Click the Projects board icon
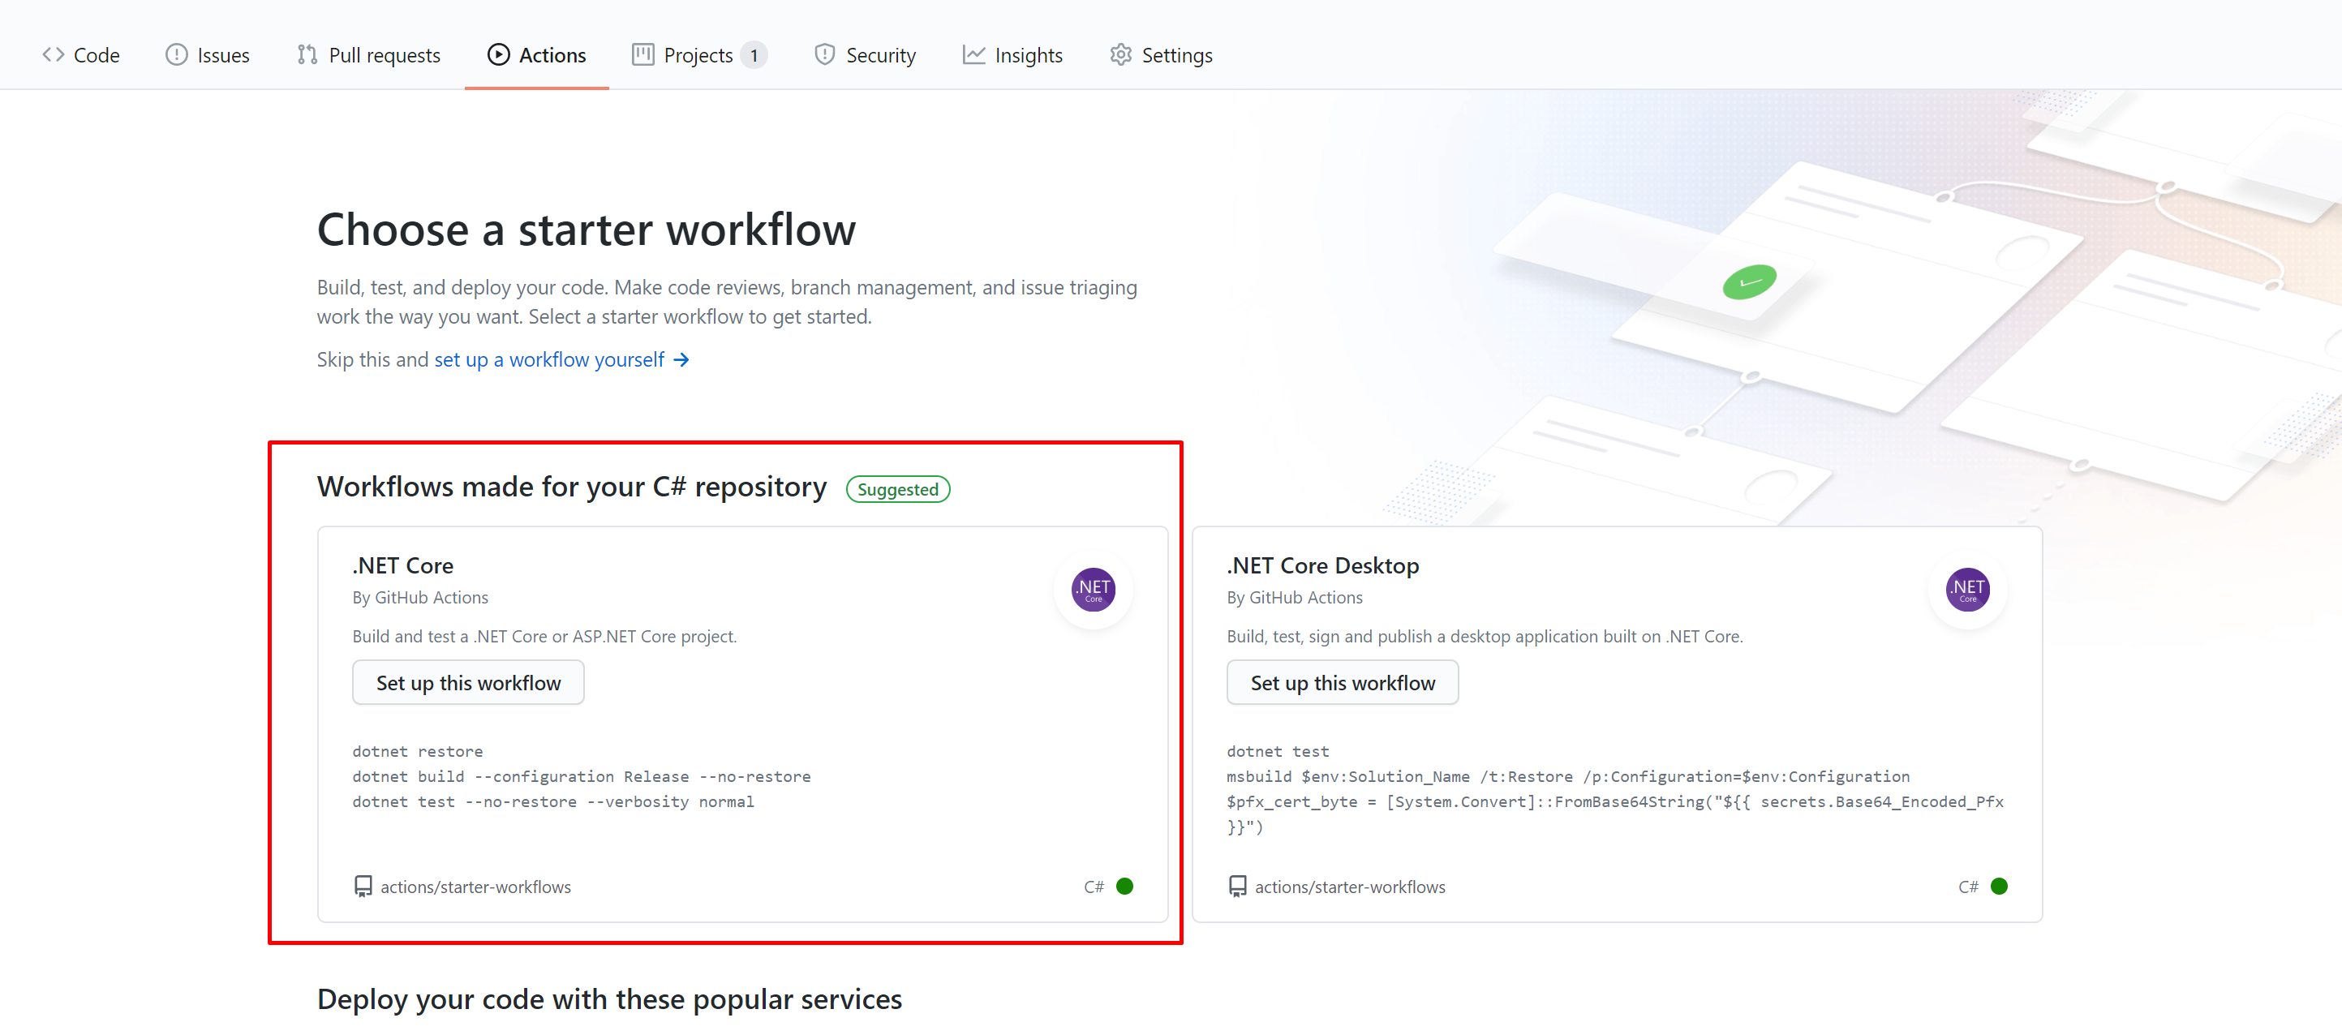2342x1035 pixels. 642,54
